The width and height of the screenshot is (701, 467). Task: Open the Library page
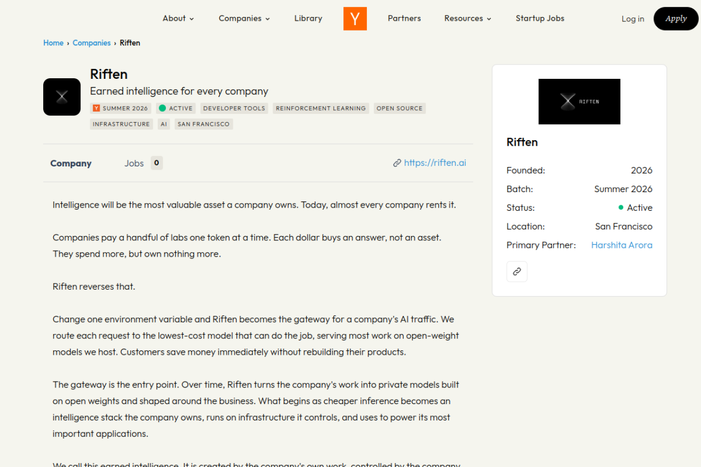308,19
